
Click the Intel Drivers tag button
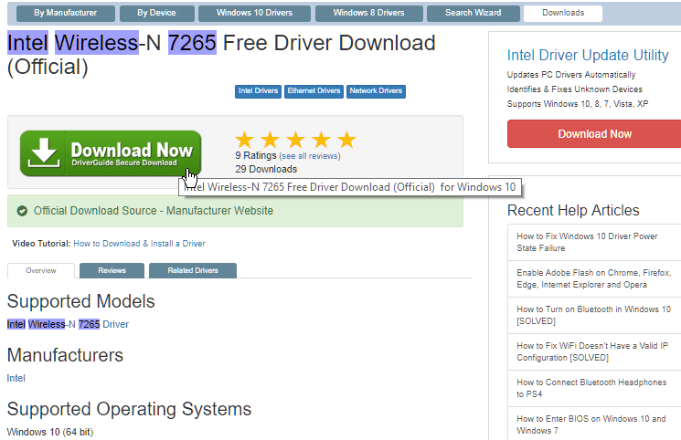pyautogui.click(x=258, y=91)
